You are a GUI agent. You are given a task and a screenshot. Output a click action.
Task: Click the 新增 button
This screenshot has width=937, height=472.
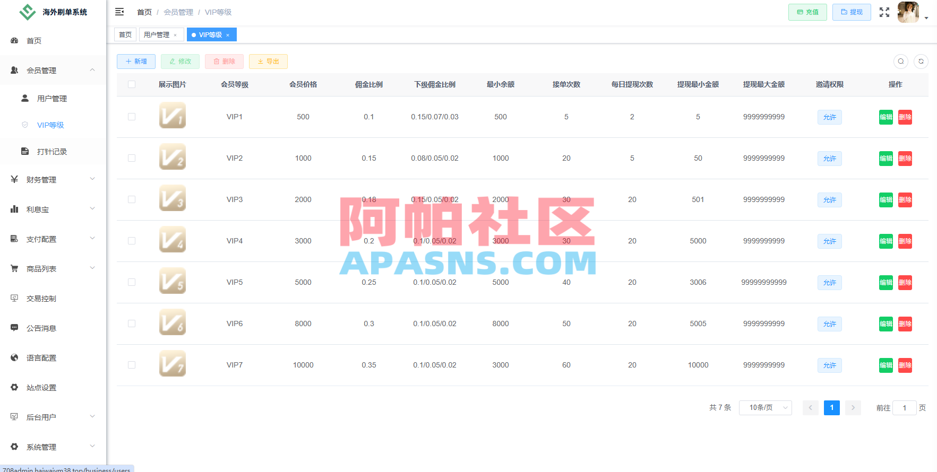point(136,62)
